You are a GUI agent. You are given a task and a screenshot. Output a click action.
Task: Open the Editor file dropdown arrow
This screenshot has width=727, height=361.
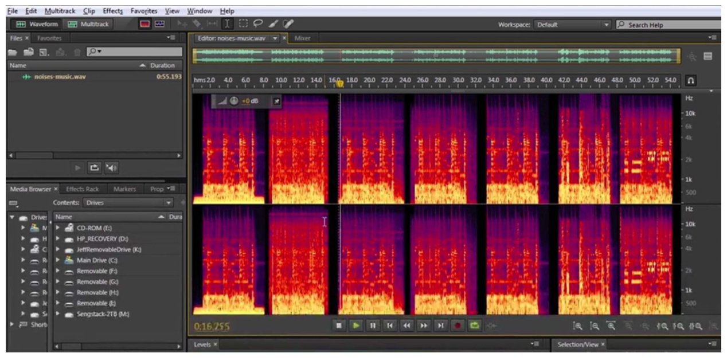275,38
